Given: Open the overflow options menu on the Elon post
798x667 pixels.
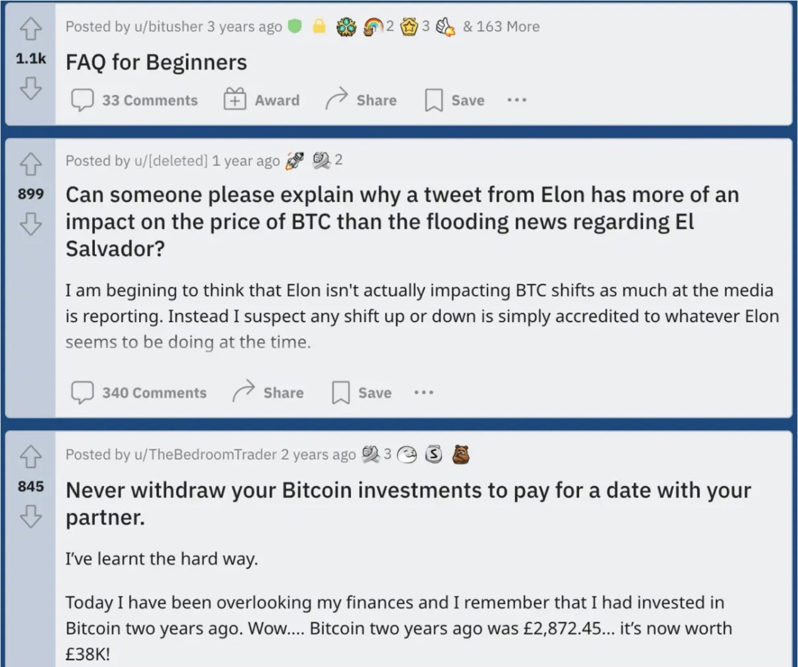Looking at the screenshot, I should point(424,392).
